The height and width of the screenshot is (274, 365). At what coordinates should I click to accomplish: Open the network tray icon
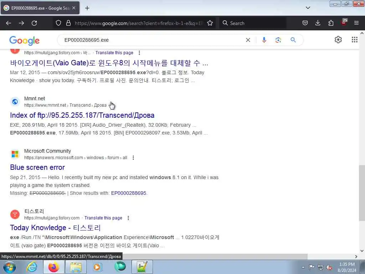320,268
